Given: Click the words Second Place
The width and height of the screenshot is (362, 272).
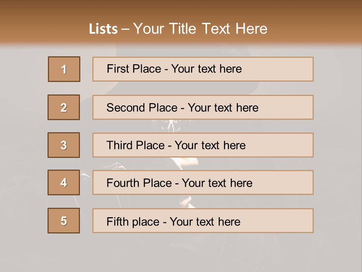Looking at the screenshot, I should (142, 108).
